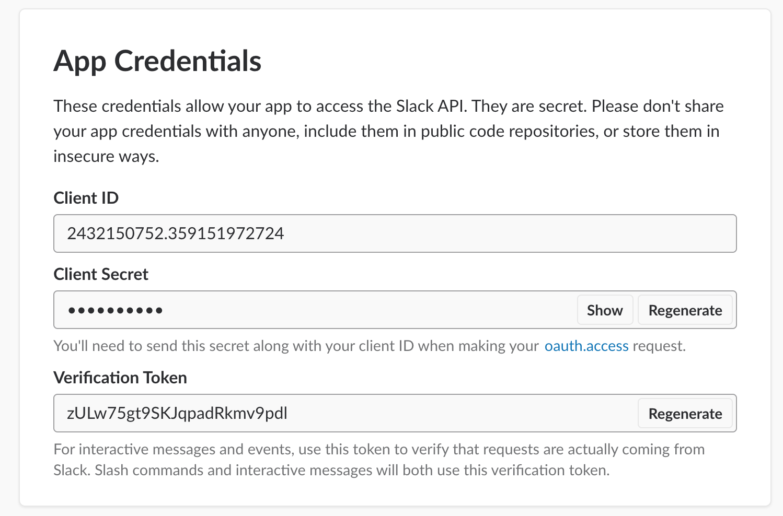Open the oauth.access documentation link
This screenshot has height=516, width=783.
pyautogui.click(x=586, y=346)
